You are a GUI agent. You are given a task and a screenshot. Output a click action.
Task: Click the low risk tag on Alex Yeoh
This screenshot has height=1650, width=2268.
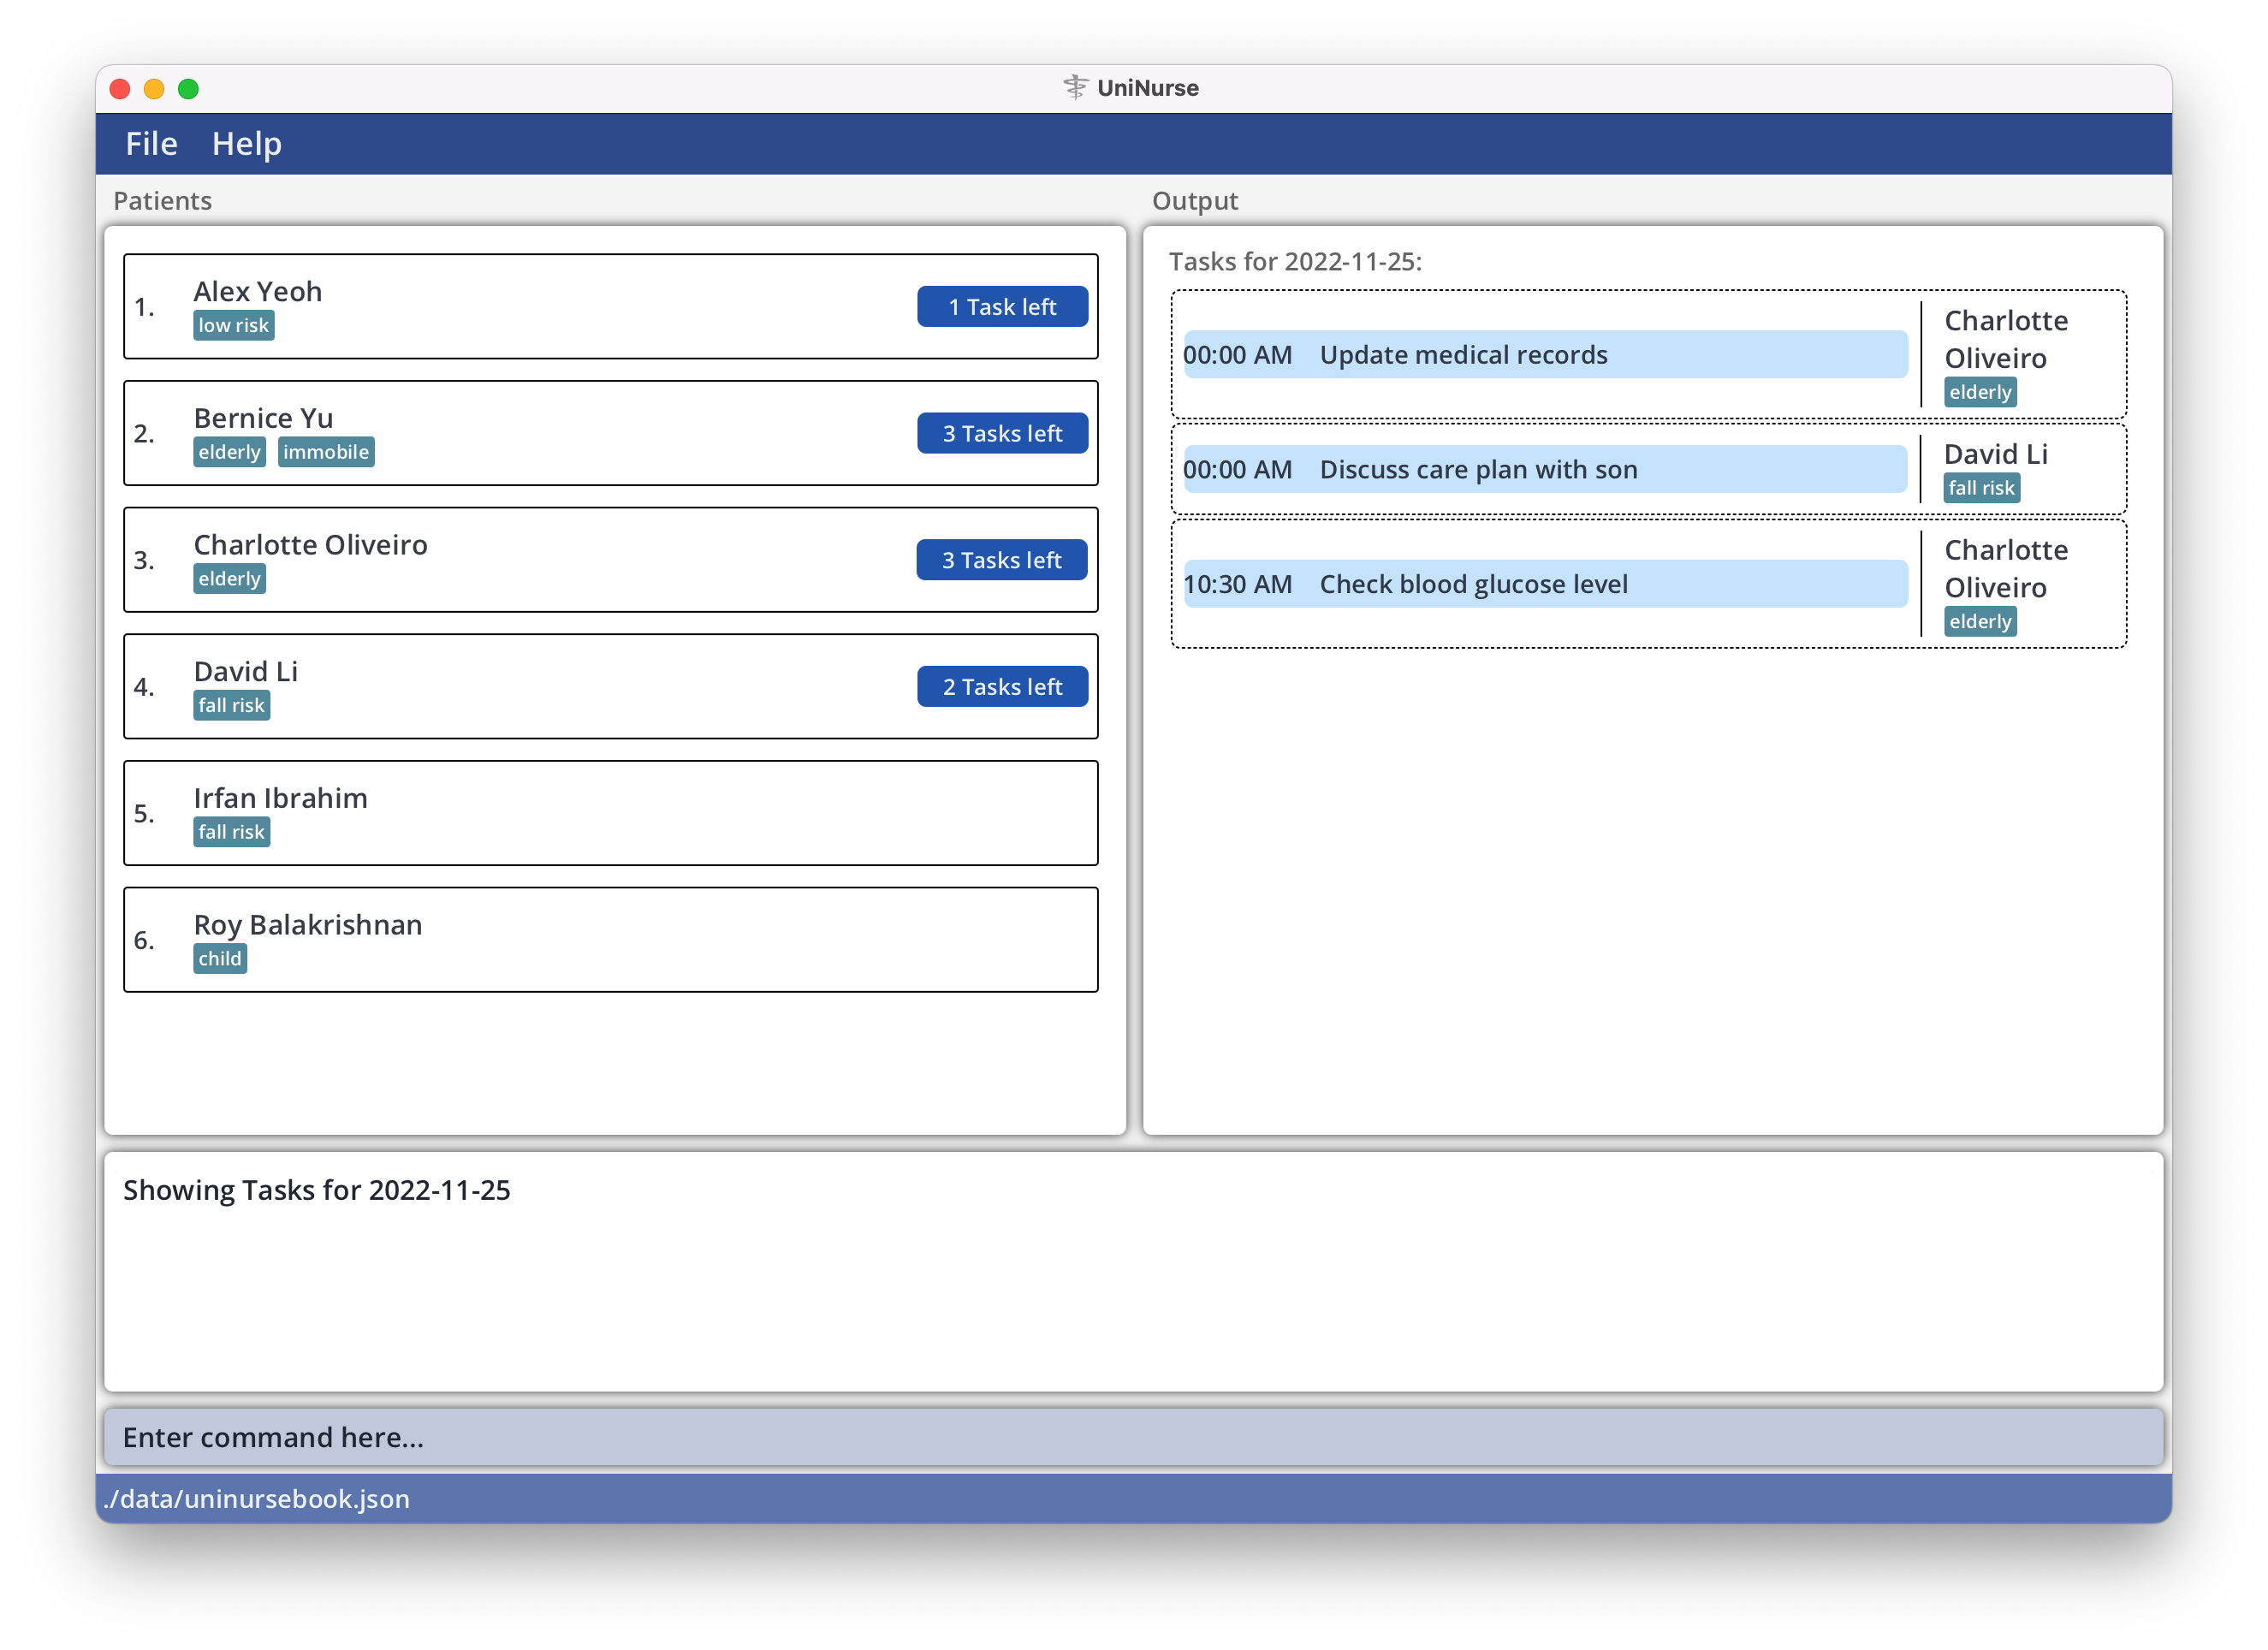tap(233, 326)
